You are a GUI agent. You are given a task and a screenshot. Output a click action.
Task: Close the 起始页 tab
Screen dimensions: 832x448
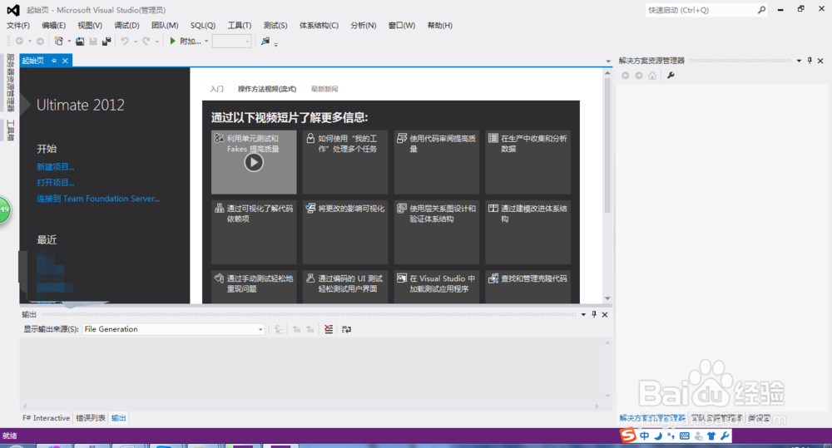pos(65,61)
